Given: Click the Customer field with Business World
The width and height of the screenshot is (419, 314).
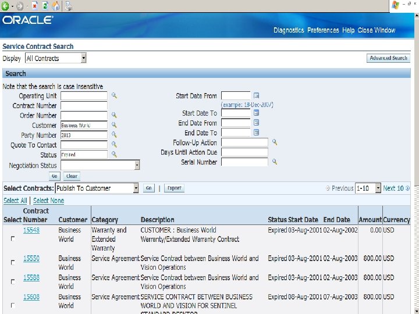Looking at the screenshot, I should [x=84, y=125].
